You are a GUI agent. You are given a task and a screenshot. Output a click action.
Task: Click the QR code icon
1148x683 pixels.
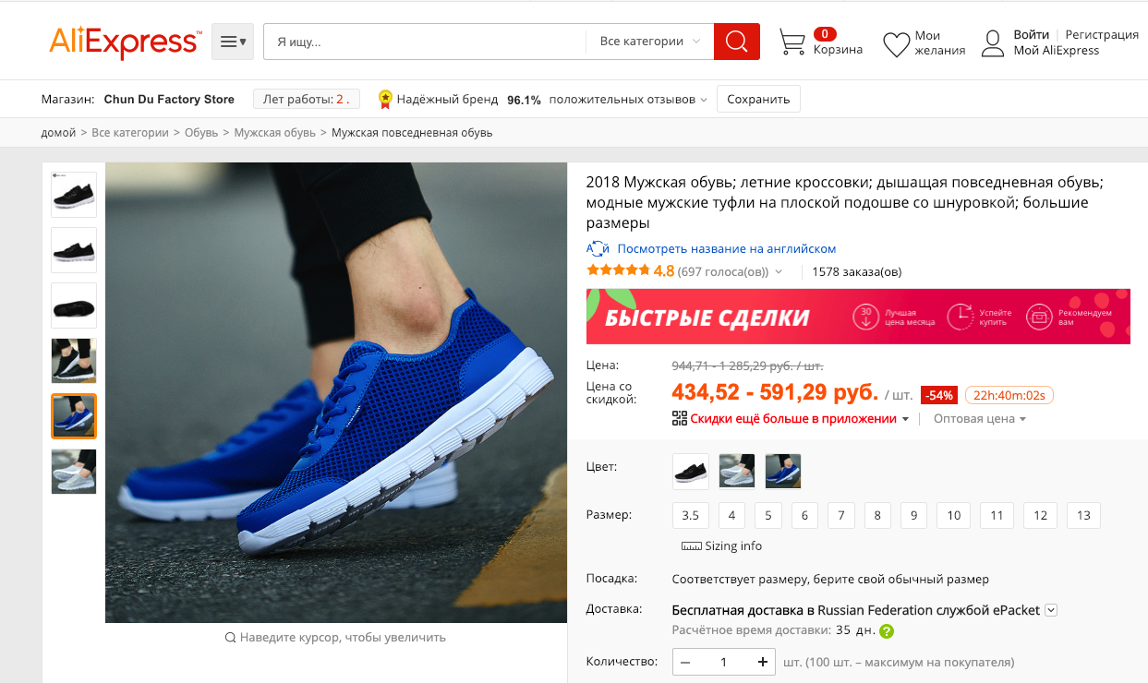[x=680, y=418]
